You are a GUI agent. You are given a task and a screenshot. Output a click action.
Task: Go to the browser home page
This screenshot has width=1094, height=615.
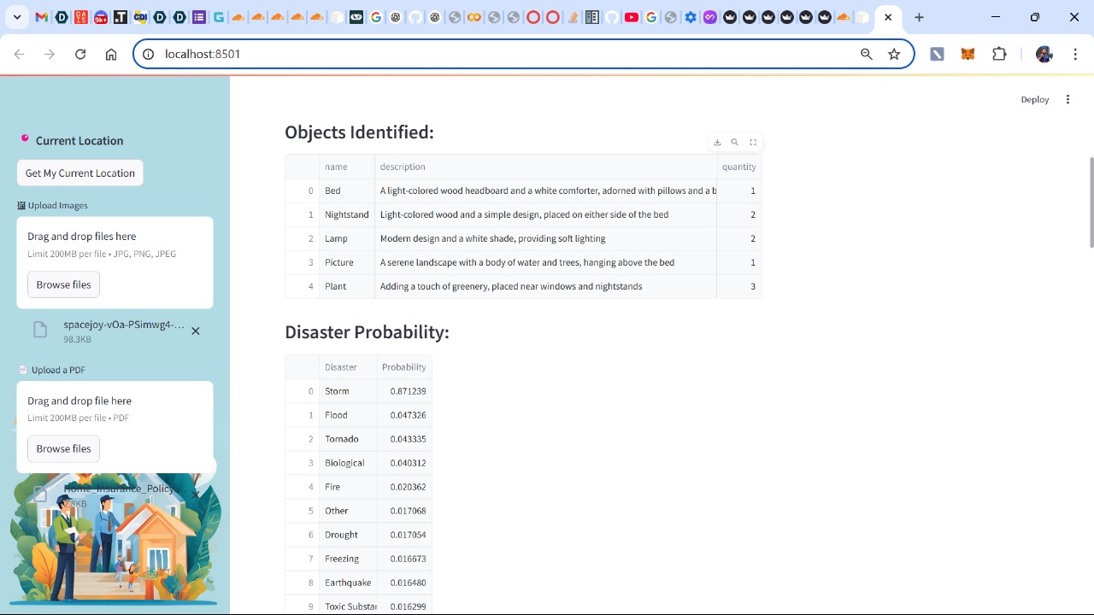111,54
